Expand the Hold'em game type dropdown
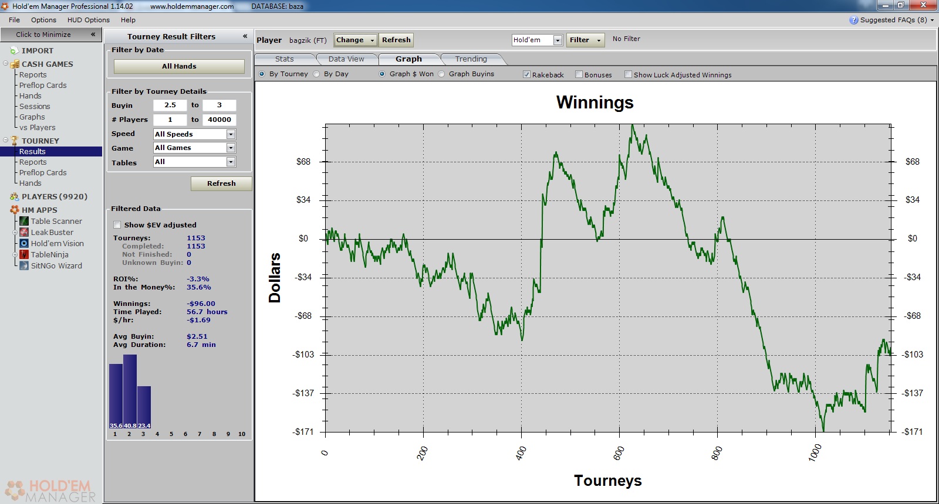This screenshot has height=504, width=939. pos(558,40)
